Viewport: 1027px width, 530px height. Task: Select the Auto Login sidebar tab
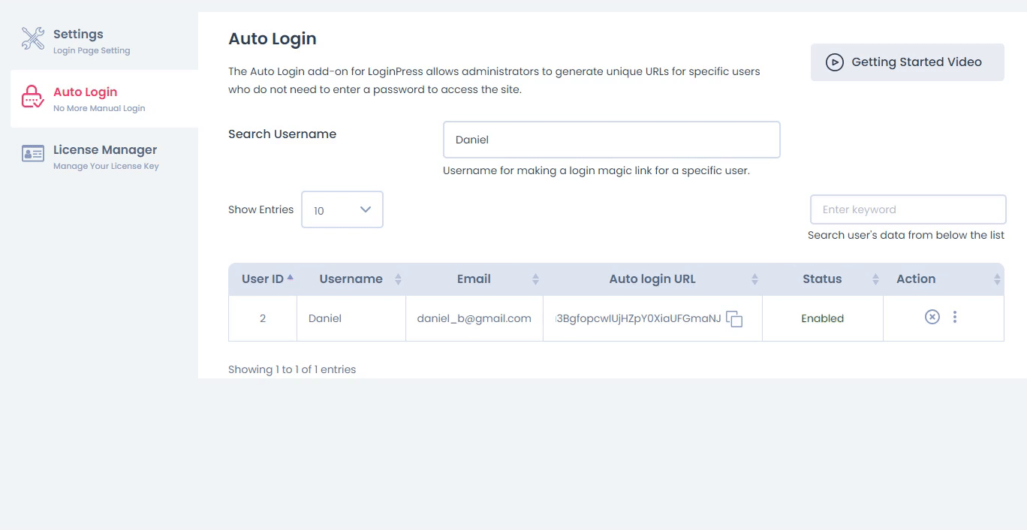pos(104,98)
